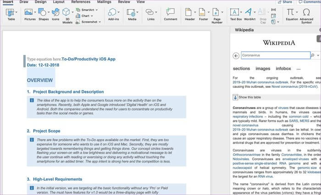This screenshot has width=321, height=195.
Task: Expand the Screenshot dropdown arrow
Action: click(100, 22)
